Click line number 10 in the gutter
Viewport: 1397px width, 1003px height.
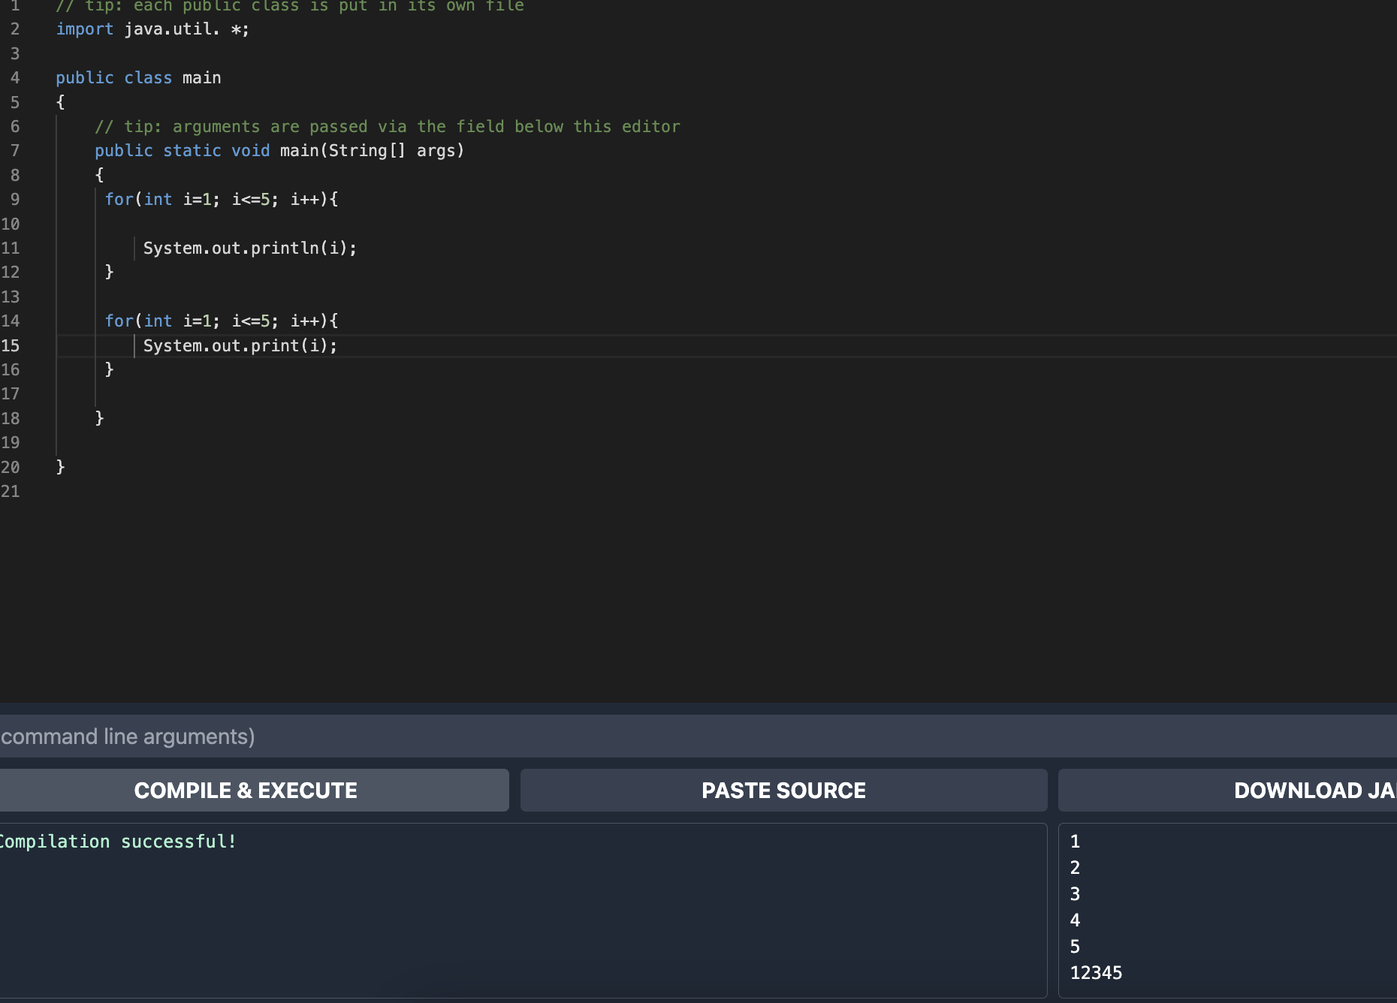pos(11,224)
